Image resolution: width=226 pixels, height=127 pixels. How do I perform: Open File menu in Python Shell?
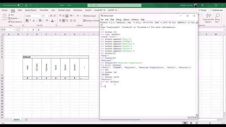pyautogui.click(x=102, y=20)
